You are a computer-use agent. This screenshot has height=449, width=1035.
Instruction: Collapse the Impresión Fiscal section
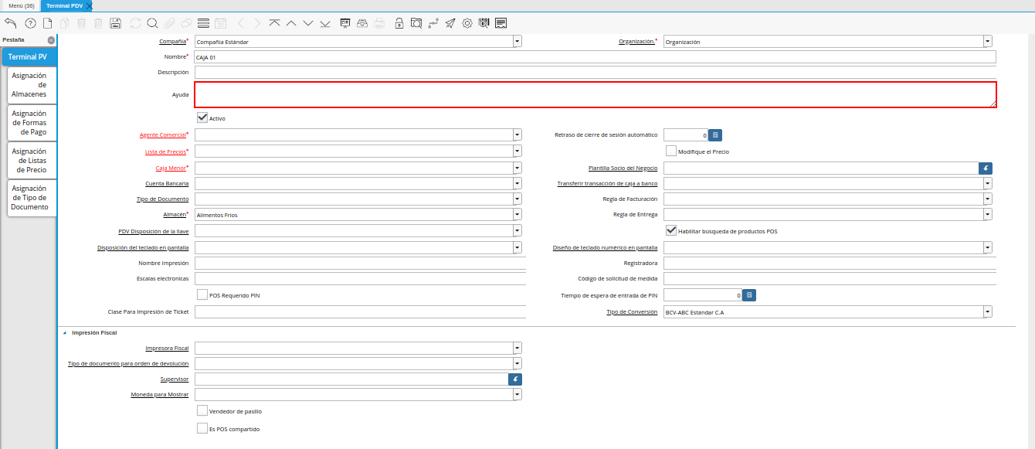point(65,332)
